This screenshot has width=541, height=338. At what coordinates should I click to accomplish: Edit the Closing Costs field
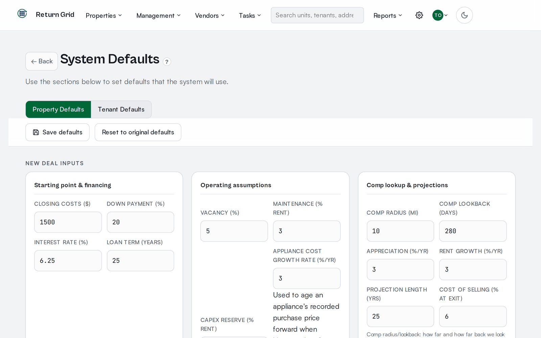pos(68,222)
